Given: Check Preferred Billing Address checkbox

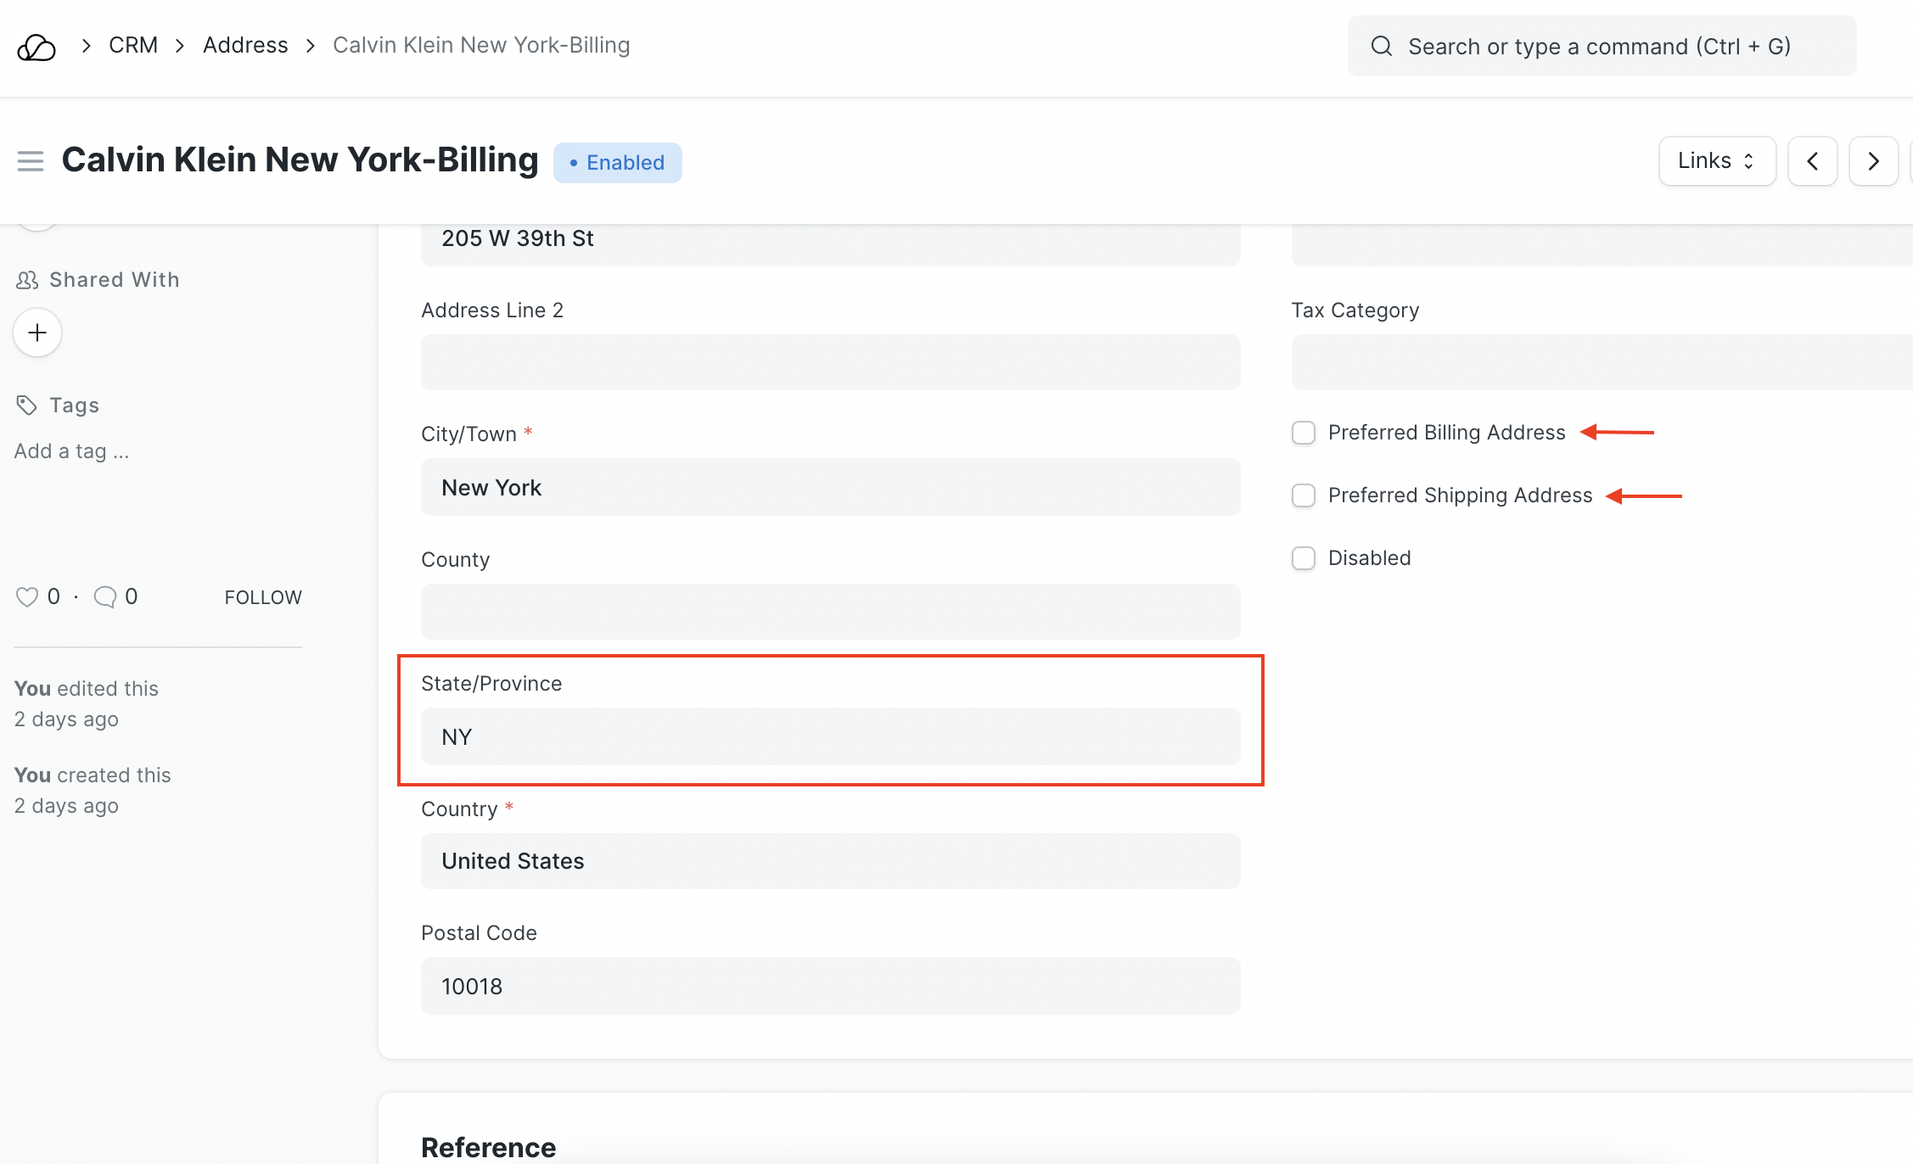Looking at the screenshot, I should point(1304,433).
